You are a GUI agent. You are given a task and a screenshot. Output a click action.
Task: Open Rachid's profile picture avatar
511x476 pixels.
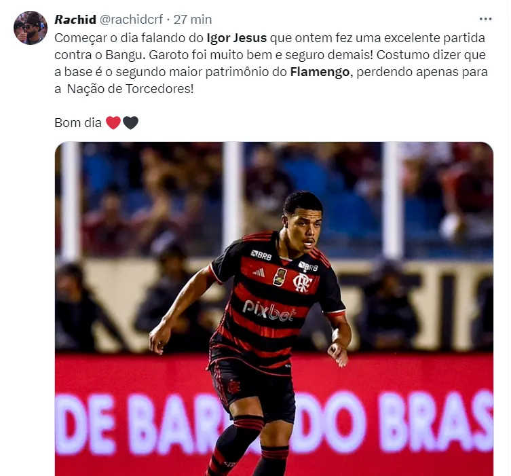(31, 28)
